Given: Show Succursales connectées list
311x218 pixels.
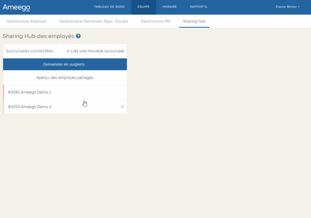Looking at the screenshot, I should [x=29, y=51].
